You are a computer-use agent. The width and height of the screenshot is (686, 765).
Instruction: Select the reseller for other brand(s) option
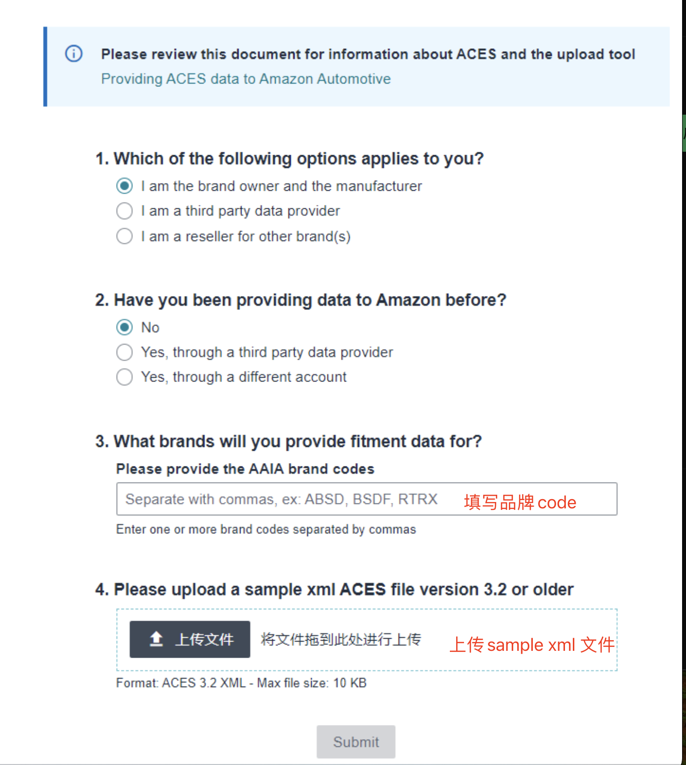[124, 236]
